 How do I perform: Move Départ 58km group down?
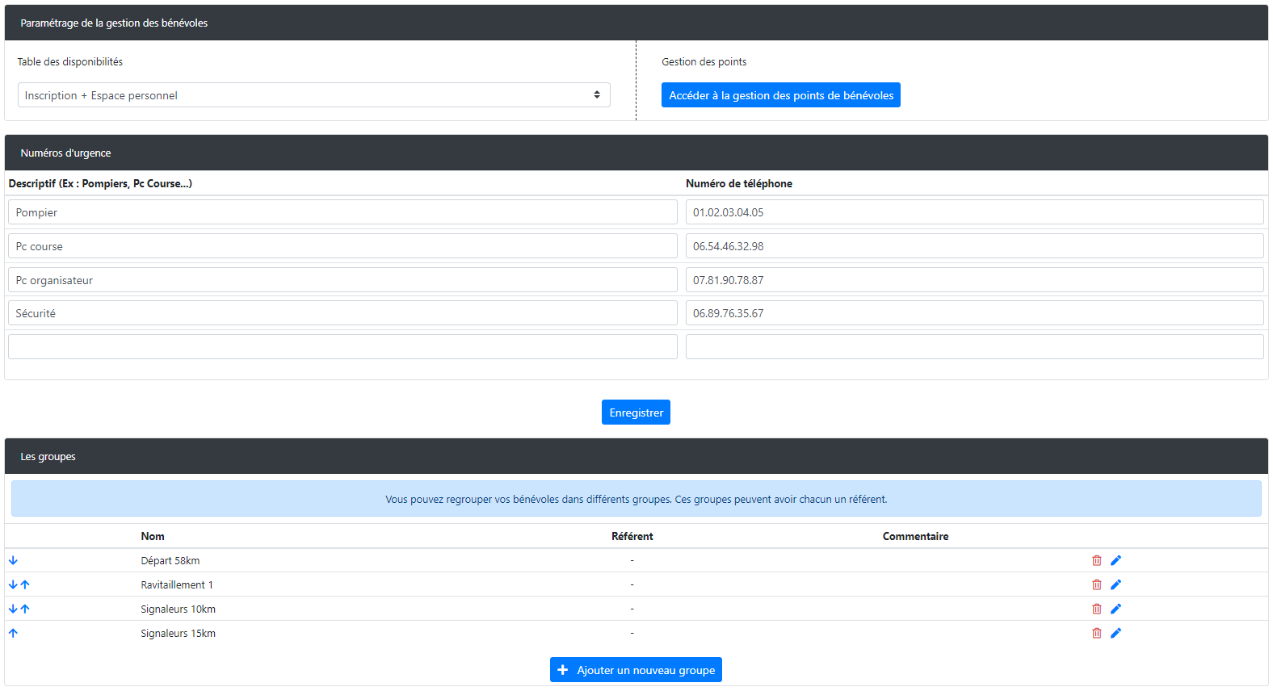13,560
